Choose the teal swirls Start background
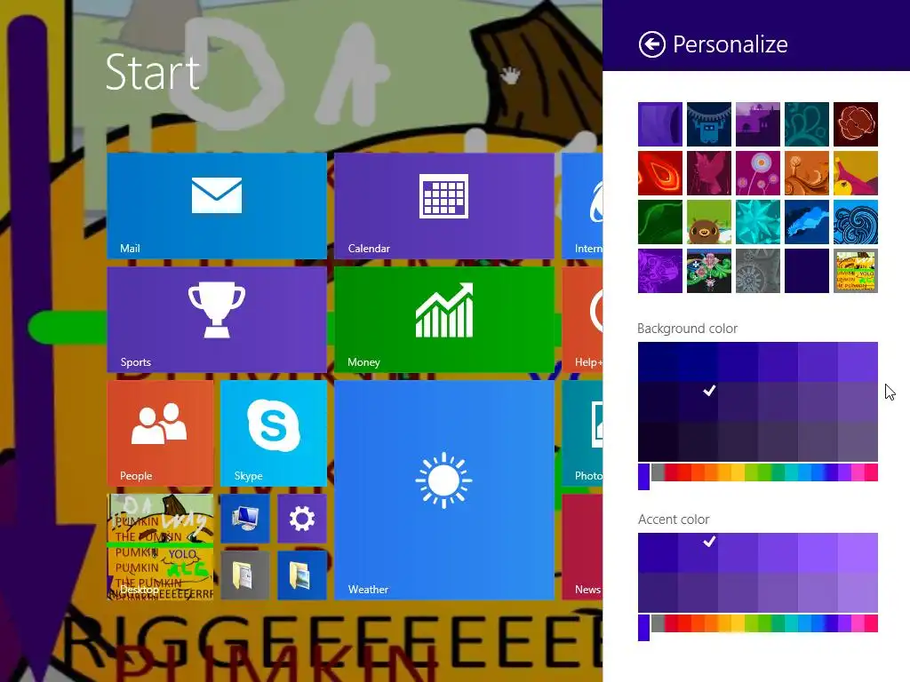 (807, 124)
